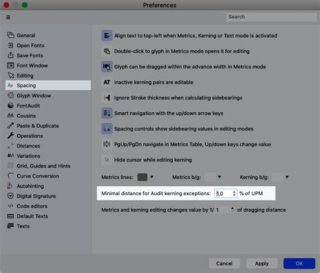Image resolution: width=320 pixels, height=273 pixels.
Task: Toggle Ignore Stroke thickness option
Action: pyautogui.click(x=107, y=98)
